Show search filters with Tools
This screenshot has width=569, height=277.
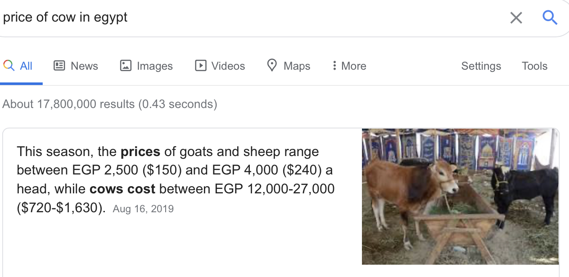point(534,66)
